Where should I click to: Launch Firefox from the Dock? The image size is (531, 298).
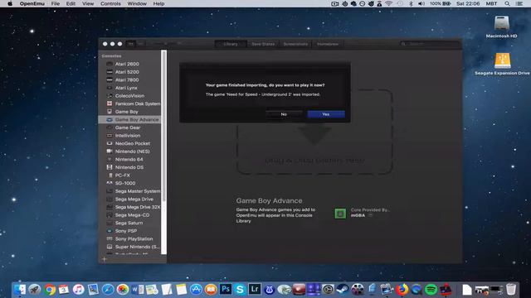click(402, 290)
